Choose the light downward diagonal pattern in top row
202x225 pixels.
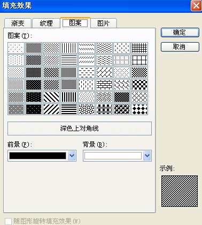tap(51, 48)
